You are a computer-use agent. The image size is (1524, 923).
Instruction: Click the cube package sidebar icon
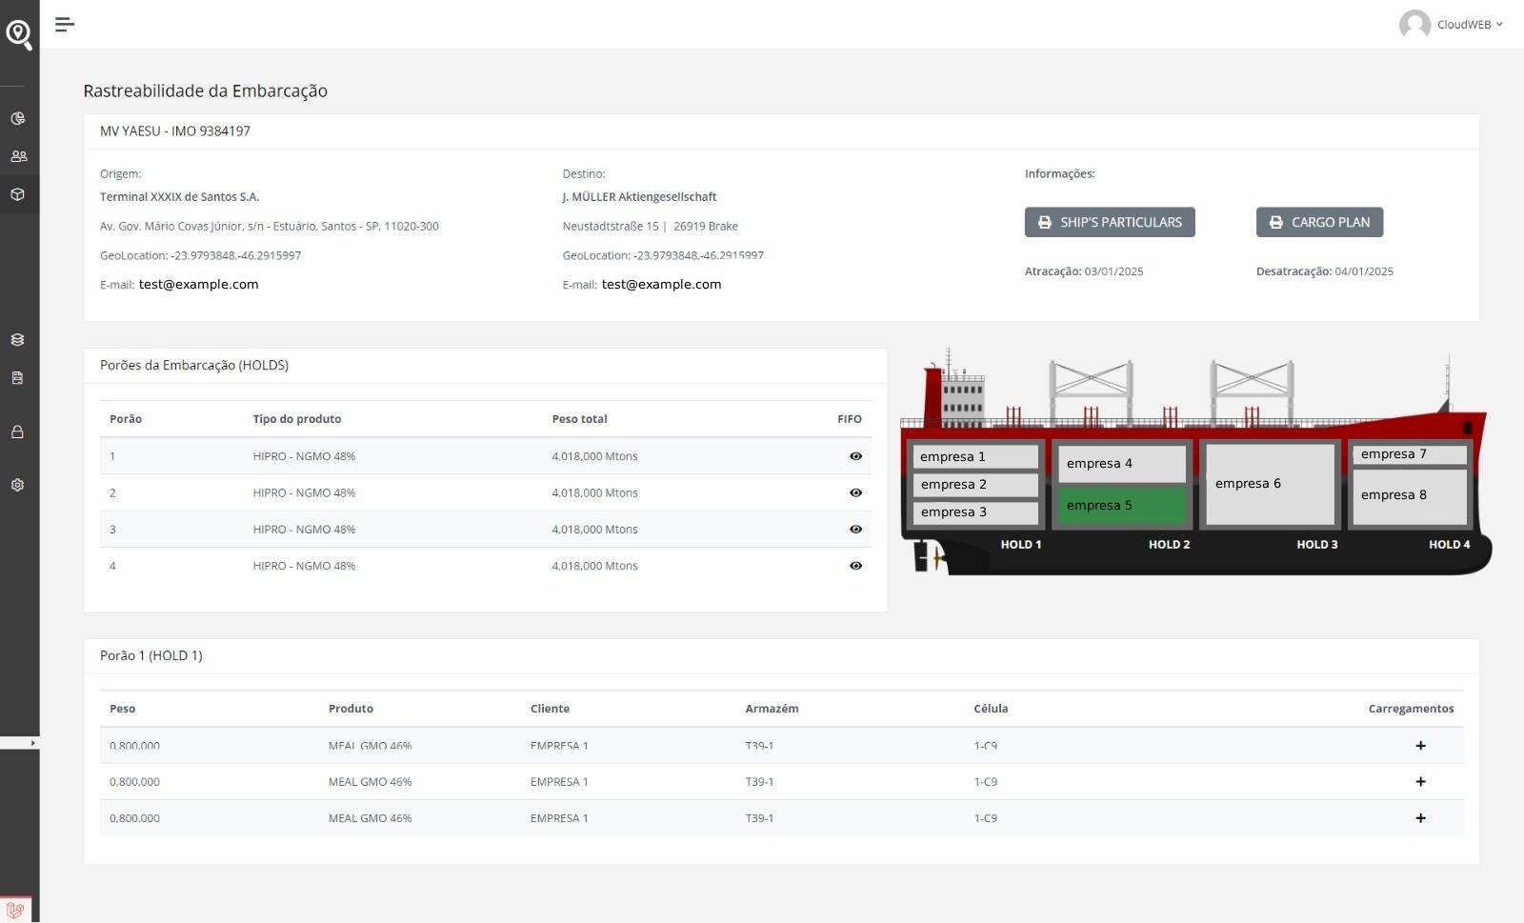click(18, 194)
